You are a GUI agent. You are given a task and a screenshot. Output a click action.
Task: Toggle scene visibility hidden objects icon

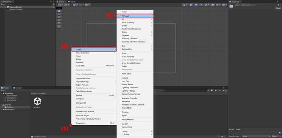coord(213,5)
